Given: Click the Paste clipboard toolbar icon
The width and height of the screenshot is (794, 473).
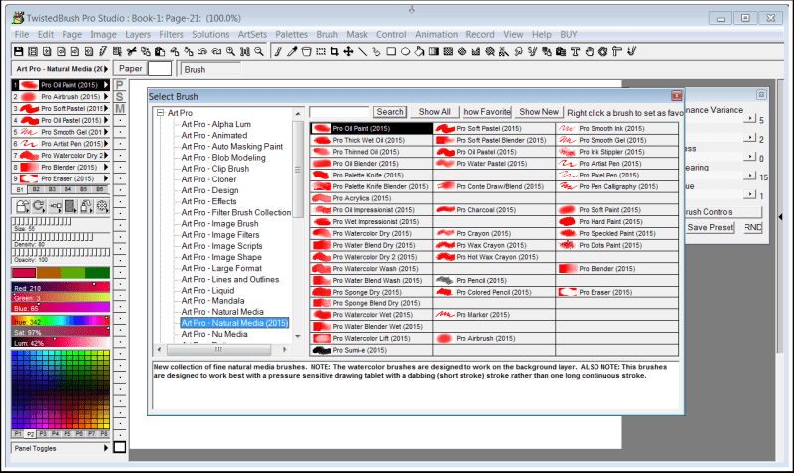Looking at the screenshot, I should 160,51.
